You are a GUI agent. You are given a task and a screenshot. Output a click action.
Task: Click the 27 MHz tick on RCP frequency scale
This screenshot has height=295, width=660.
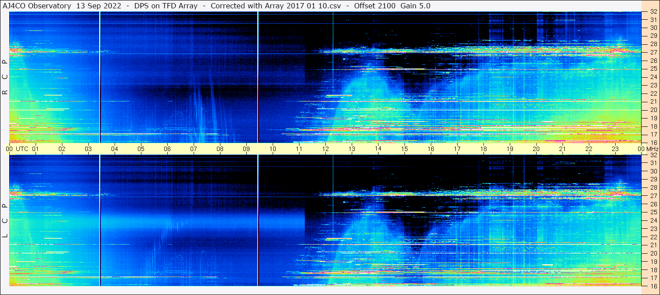coord(653,52)
